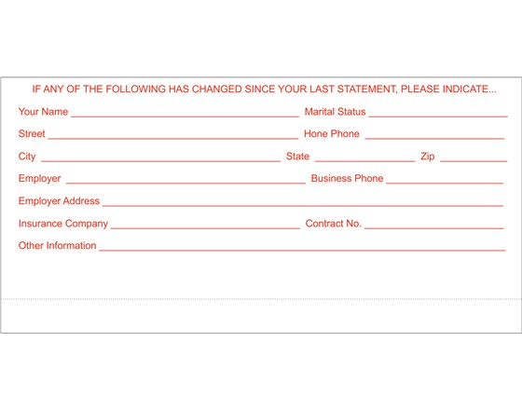Click the Zip field line
The width and height of the screenshot is (522, 410).
474,161
